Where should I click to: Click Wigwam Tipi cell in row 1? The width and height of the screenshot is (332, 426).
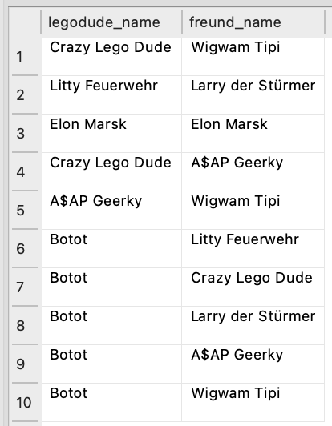tap(253, 57)
